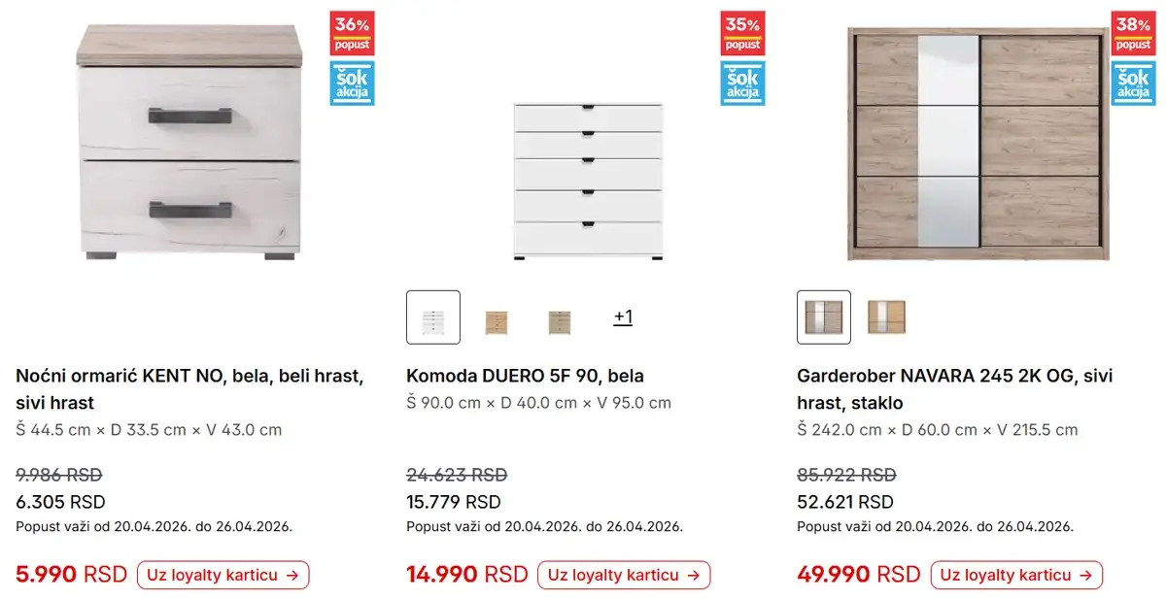Click the 36% popust badge on KENT NO
Viewport: 1166px width, 599px height.
click(351, 31)
